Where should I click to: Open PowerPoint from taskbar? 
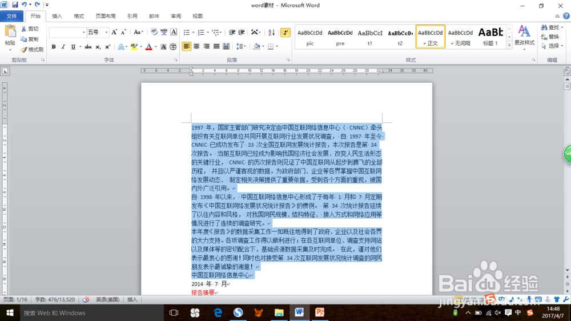coord(320,312)
